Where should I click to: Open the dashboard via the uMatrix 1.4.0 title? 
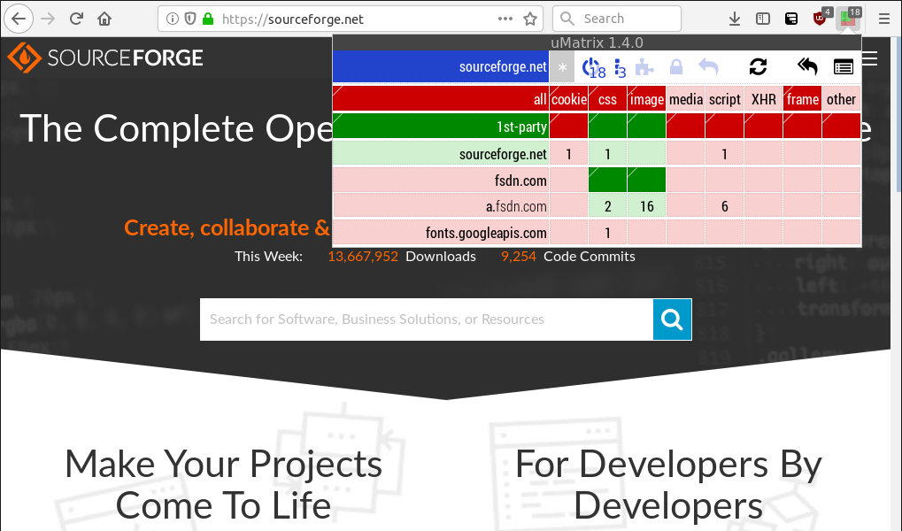coord(597,42)
